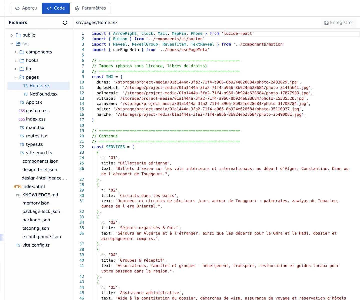Click the lib folder icon
The image size is (360, 300).
pos(22,69)
